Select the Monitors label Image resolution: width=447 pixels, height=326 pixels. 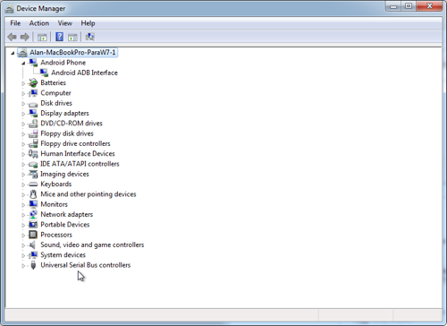tap(55, 204)
